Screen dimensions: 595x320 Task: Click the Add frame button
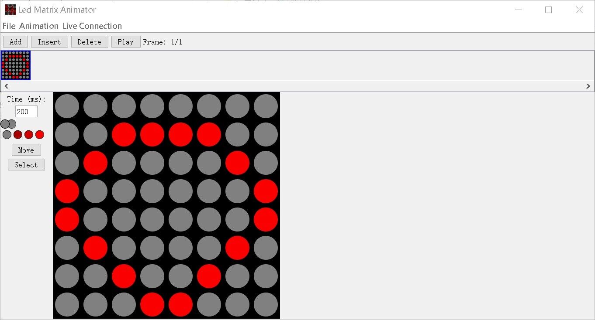pos(15,42)
